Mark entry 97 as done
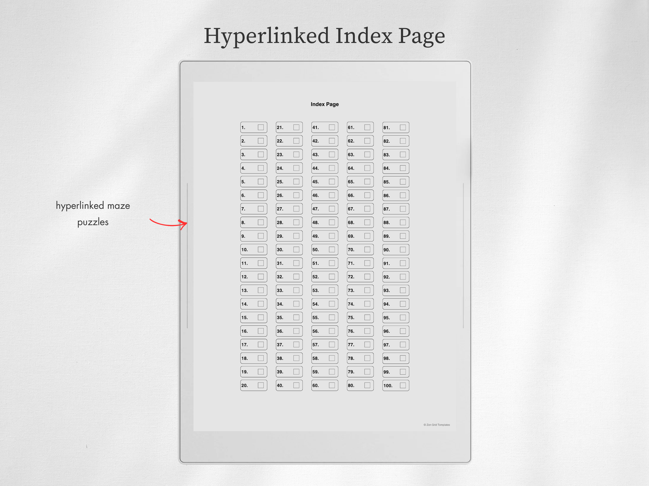Image resolution: width=649 pixels, height=486 pixels. (x=403, y=344)
